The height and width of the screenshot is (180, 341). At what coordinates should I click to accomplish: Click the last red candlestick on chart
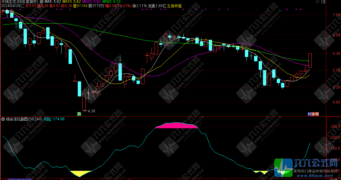310,60
